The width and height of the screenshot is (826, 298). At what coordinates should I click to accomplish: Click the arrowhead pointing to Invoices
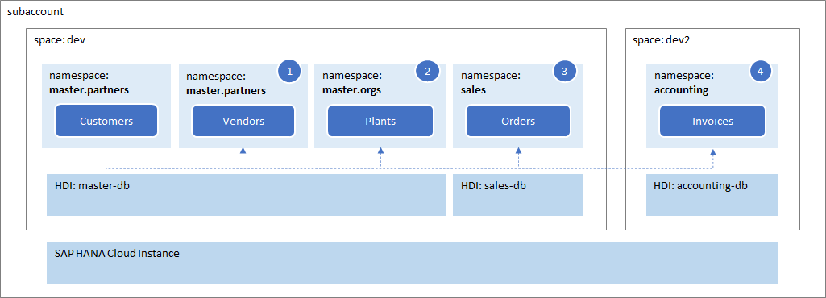tap(713, 151)
